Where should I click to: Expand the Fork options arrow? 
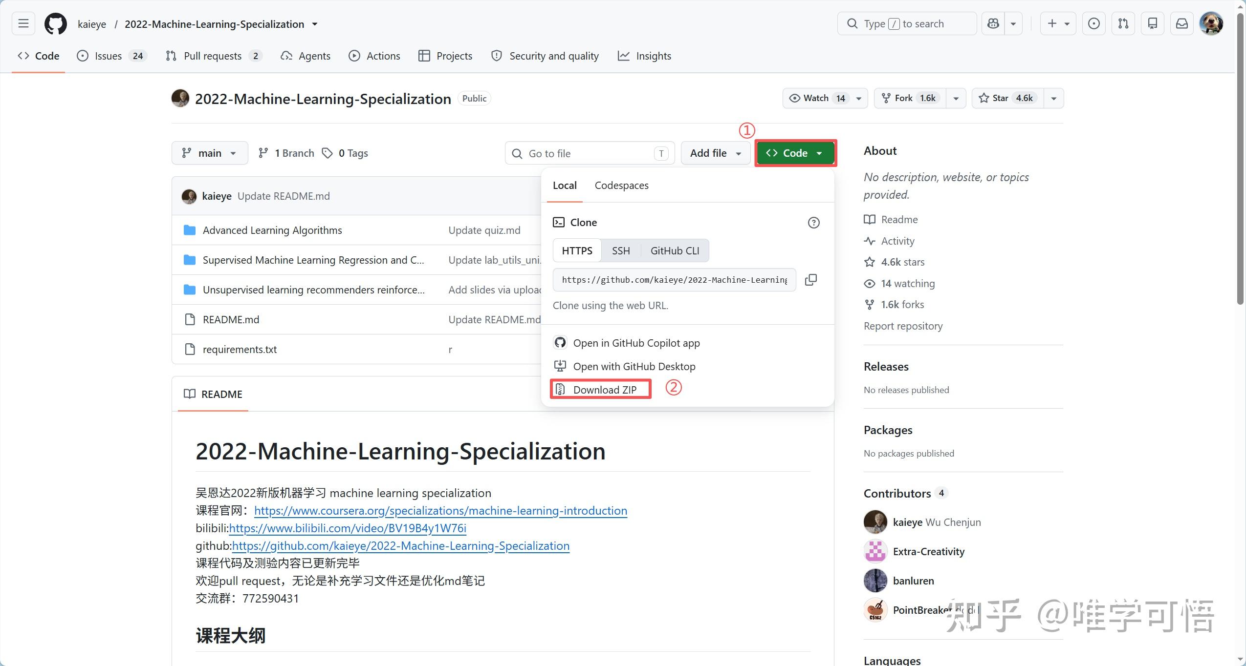point(956,98)
